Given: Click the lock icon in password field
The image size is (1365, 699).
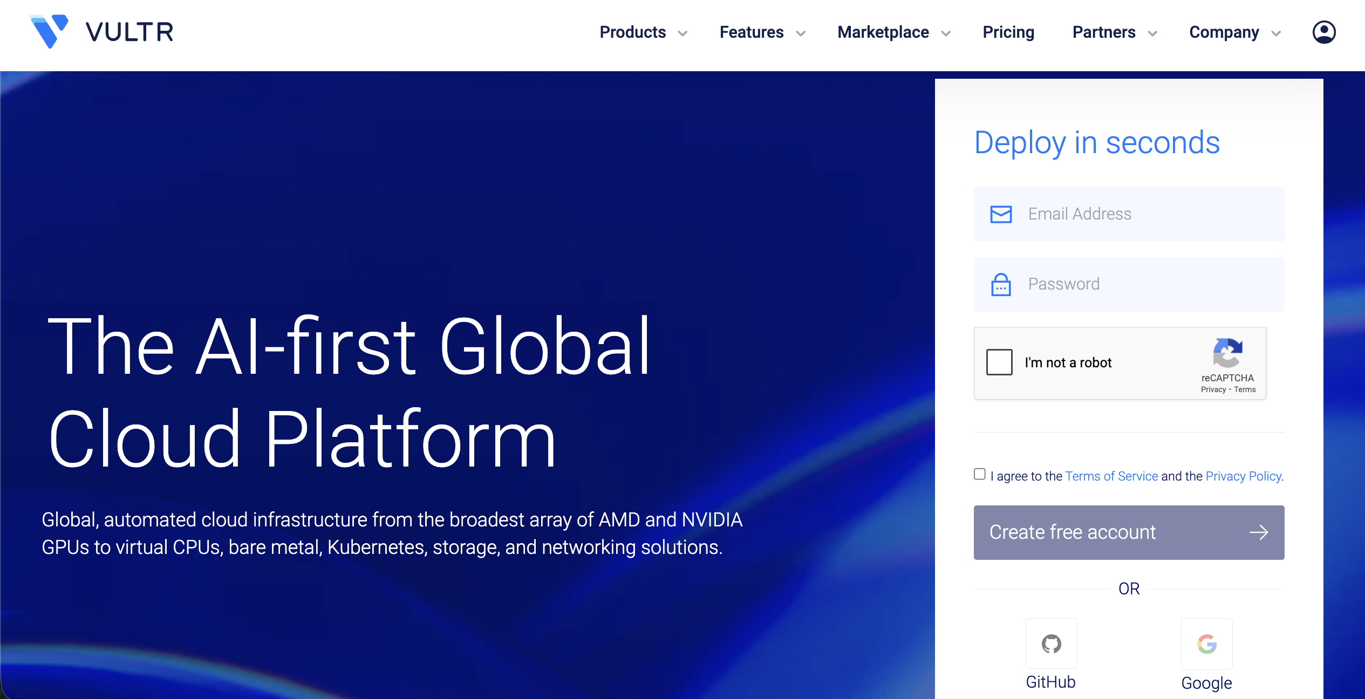Looking at the screenshot, I should (x=1001, y=284).
